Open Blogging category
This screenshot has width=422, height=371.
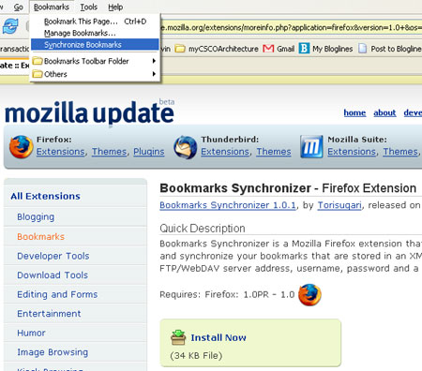pos(36,216)
